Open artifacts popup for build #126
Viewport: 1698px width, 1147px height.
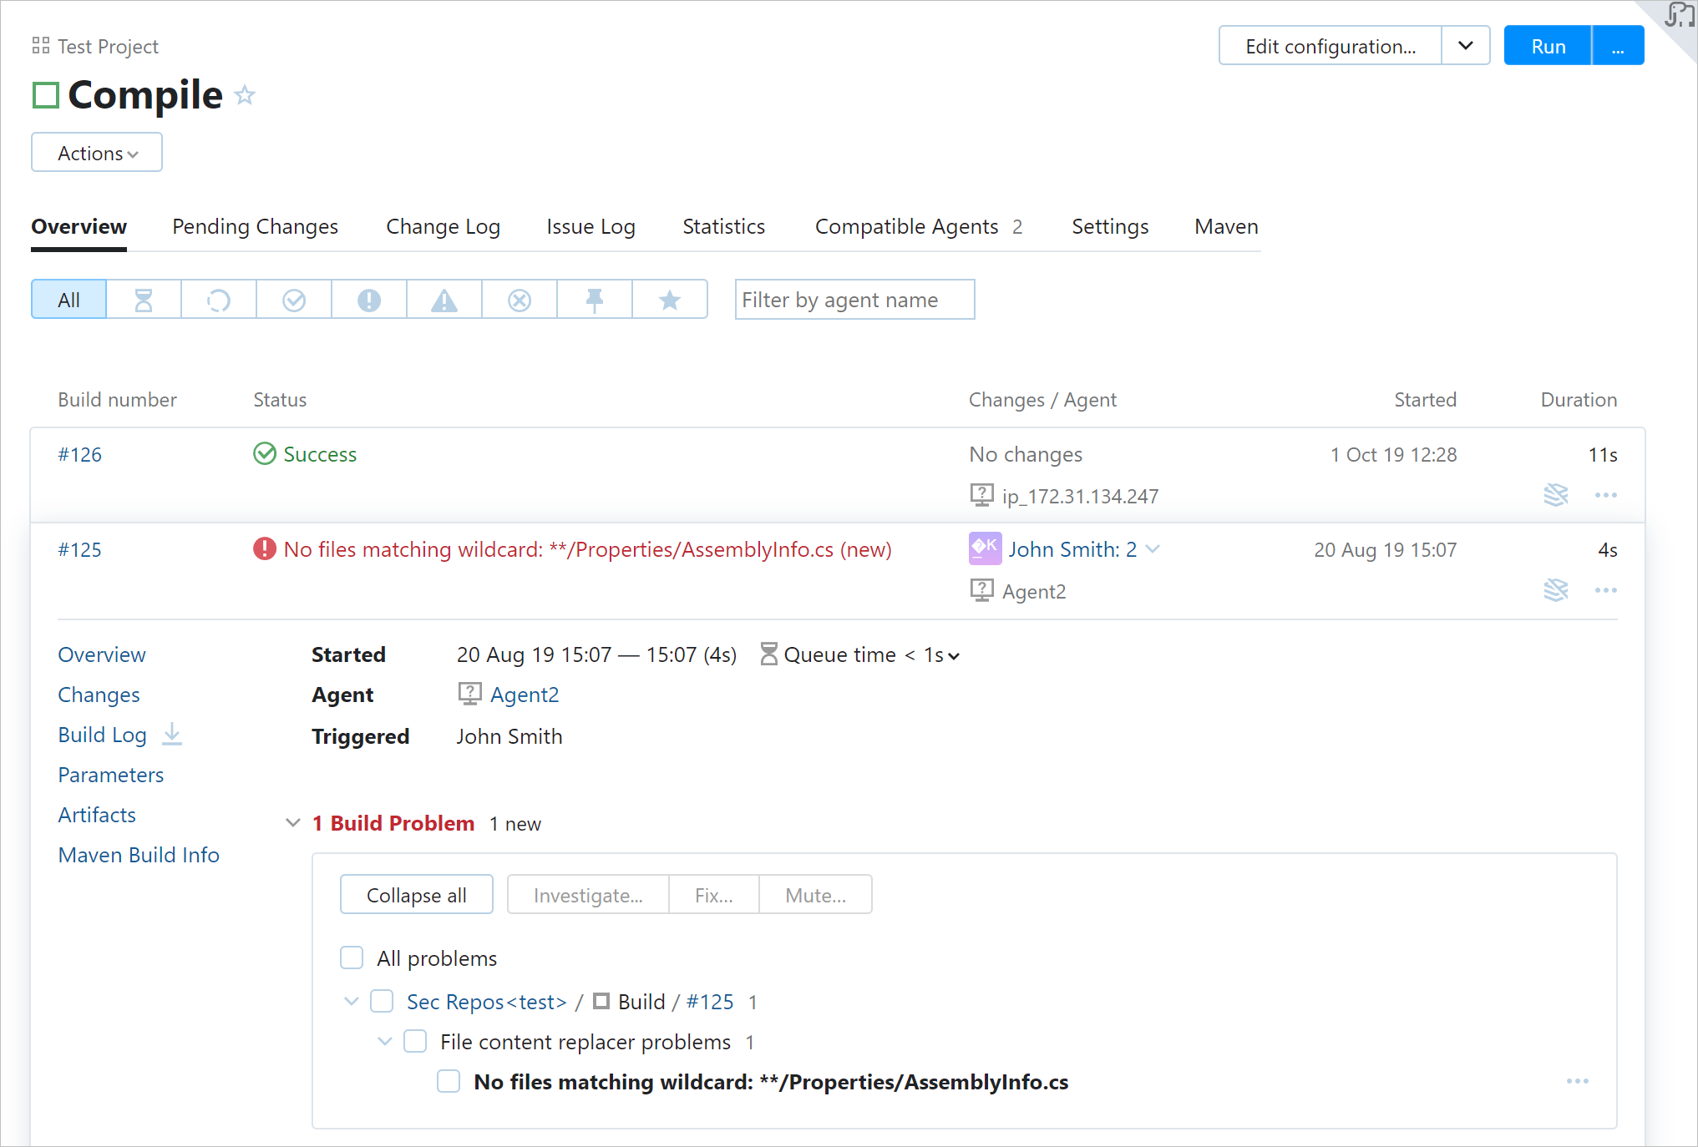click(1555, 494)
